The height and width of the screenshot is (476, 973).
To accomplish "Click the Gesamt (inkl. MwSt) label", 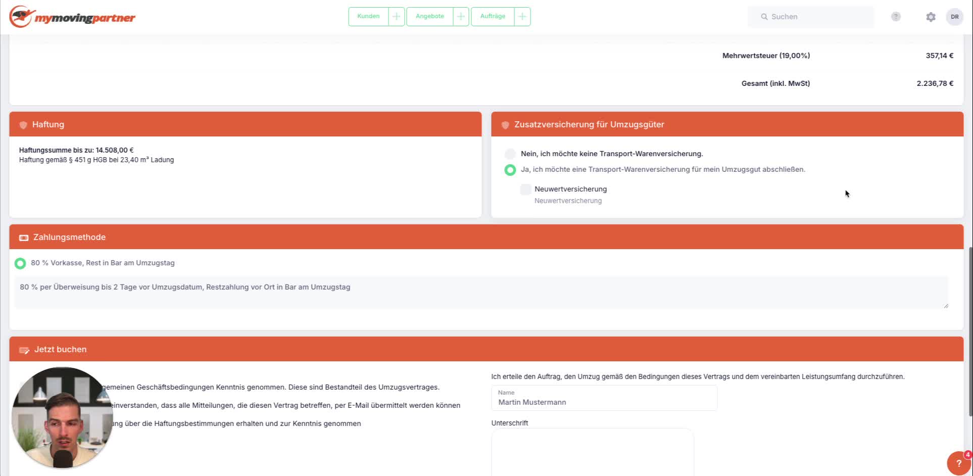I will 775,83.
